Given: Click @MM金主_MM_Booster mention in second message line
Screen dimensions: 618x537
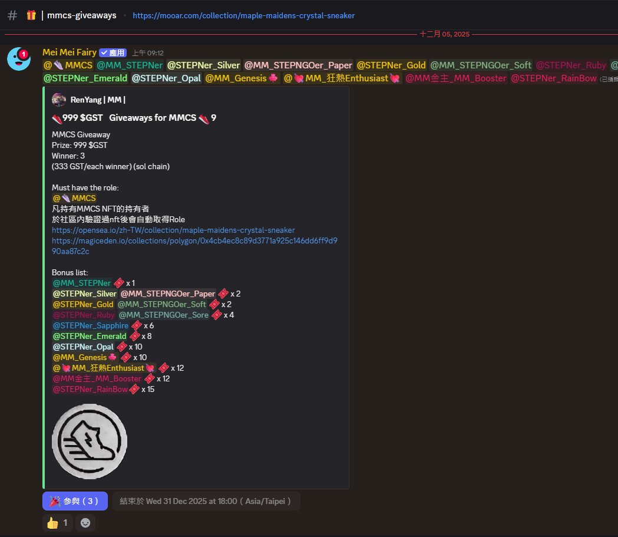Looking at the screenshot, I should [455, 78].
